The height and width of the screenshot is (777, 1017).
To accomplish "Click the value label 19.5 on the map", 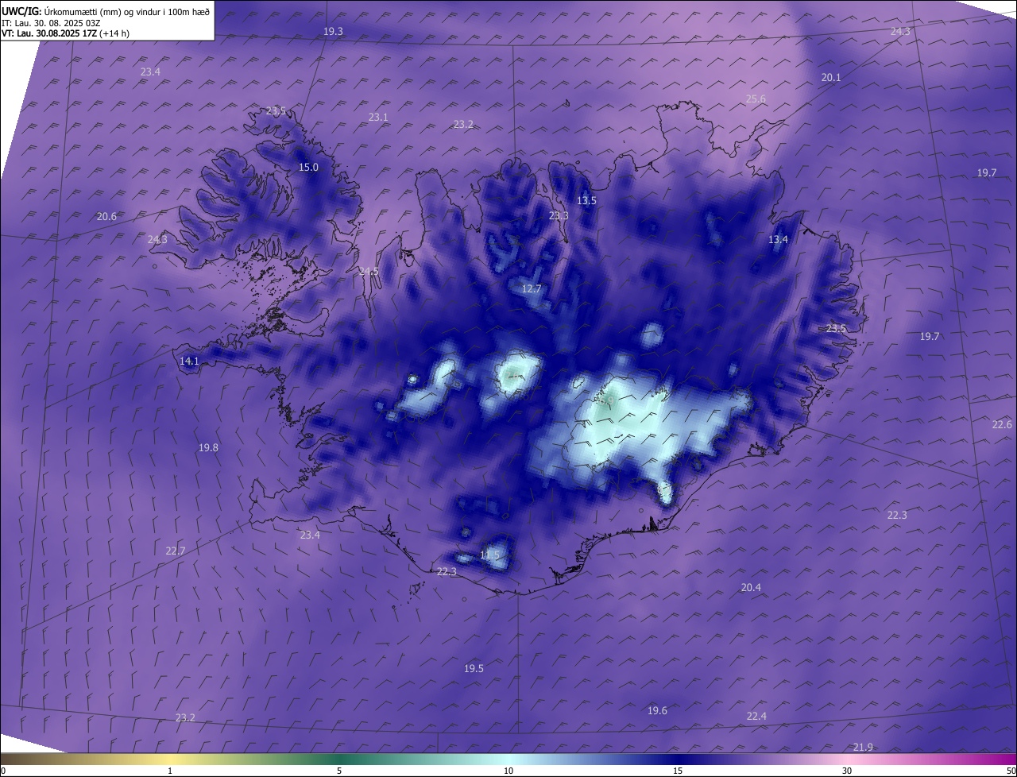I will (x=474, y=668).
